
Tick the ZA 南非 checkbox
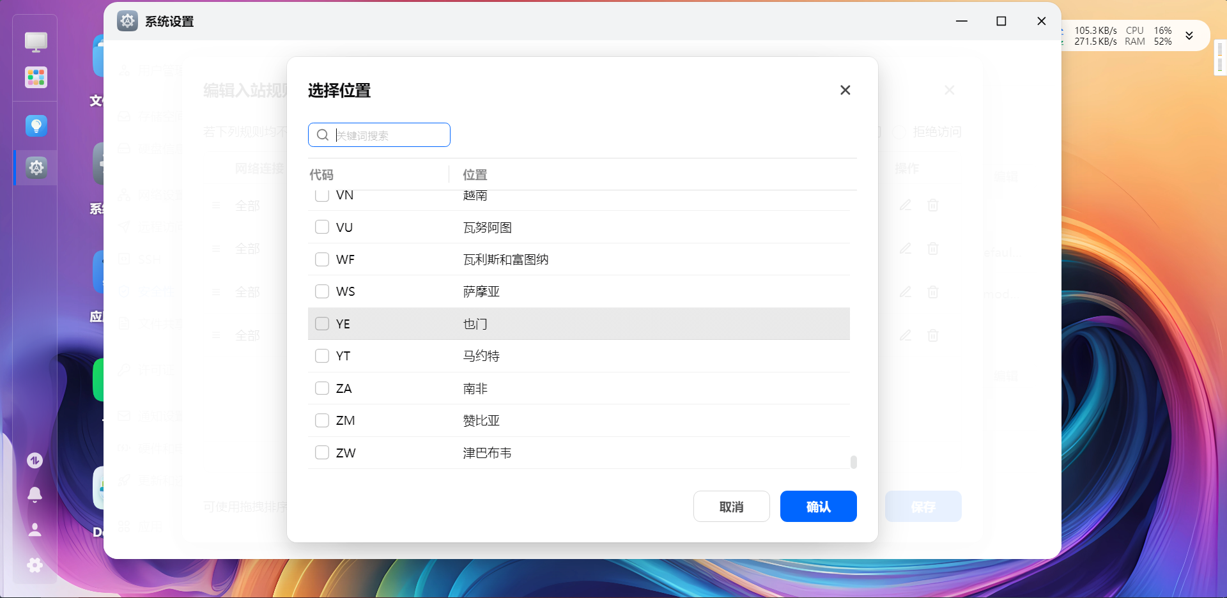[x=322, y=388]
